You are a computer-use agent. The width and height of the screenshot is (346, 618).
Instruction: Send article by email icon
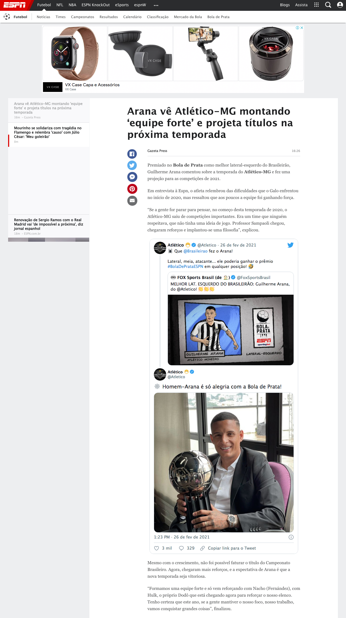(x=132, y=201)
